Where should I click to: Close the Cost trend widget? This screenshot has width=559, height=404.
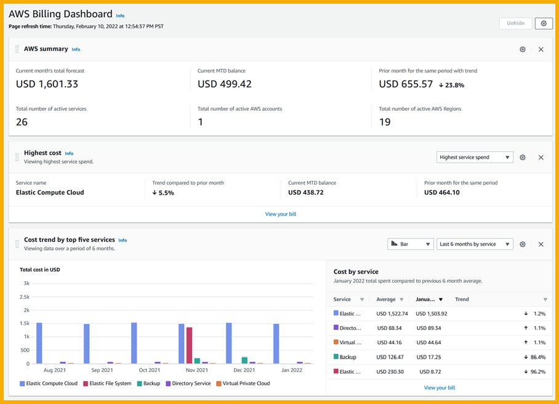point(541,244)
